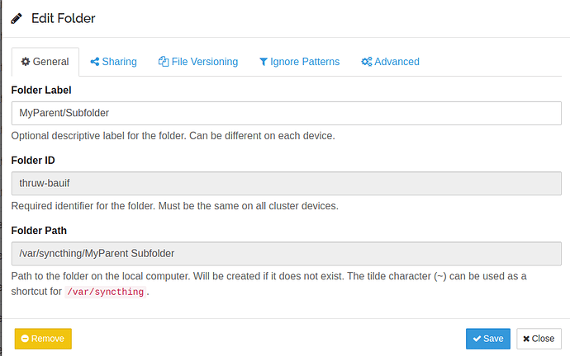Open the File Versioning tab

[x=198, y=62]
